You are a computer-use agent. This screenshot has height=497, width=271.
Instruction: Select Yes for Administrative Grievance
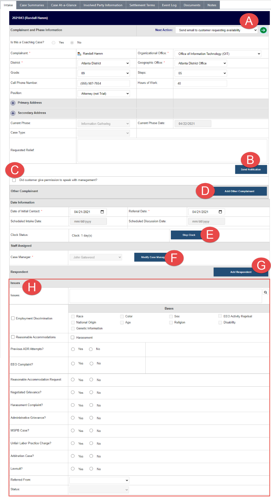point(73,418)
